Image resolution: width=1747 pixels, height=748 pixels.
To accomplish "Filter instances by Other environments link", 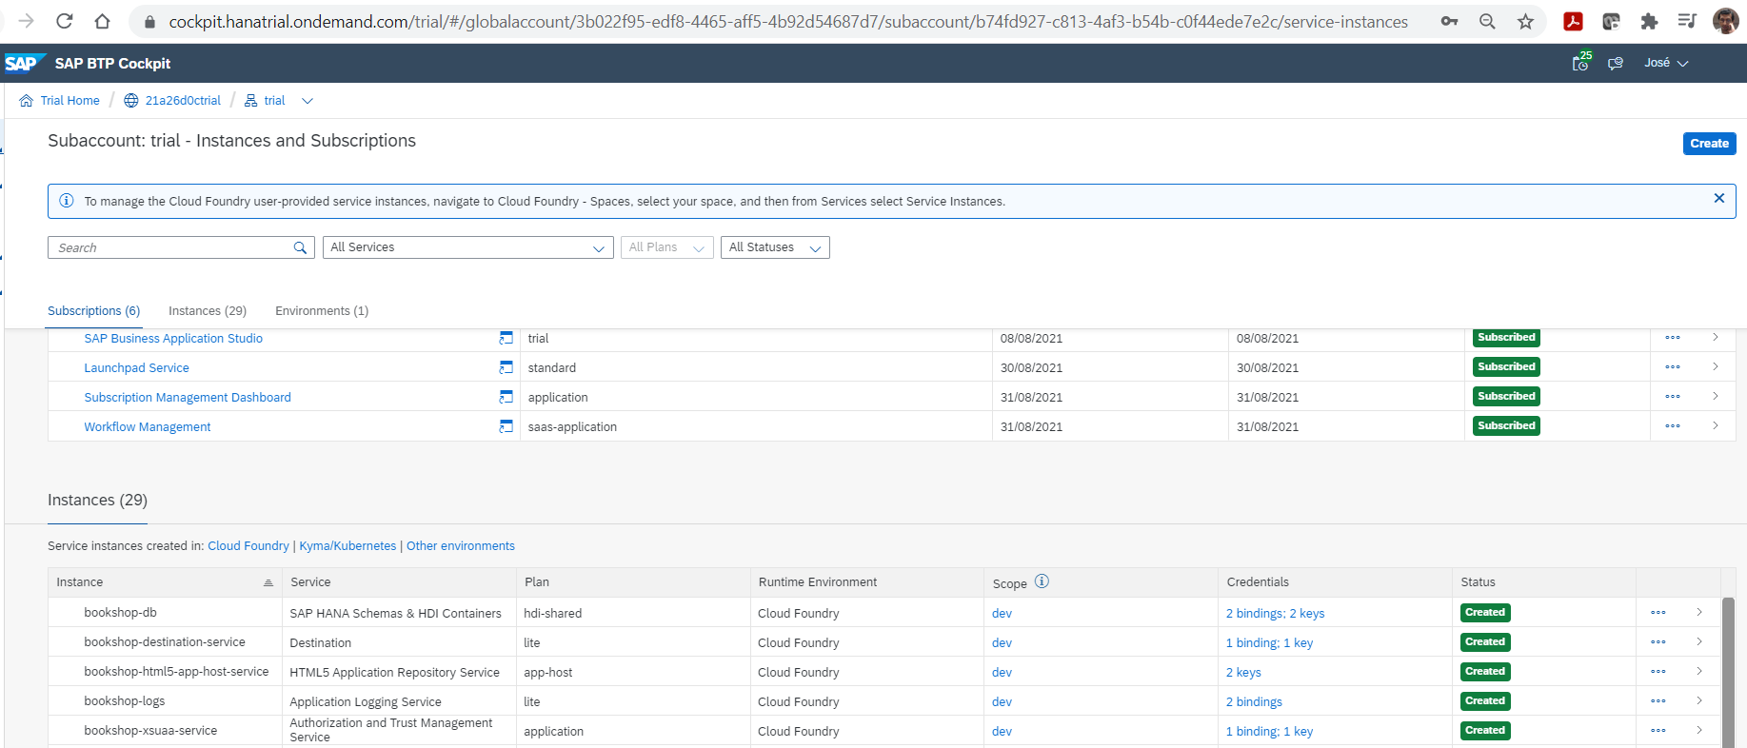I will coord(461,546).
